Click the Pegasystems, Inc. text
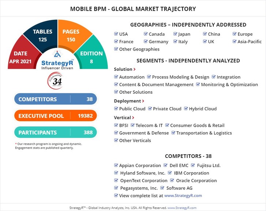Screen dimensions: 266x211 [x=139, y=188]
